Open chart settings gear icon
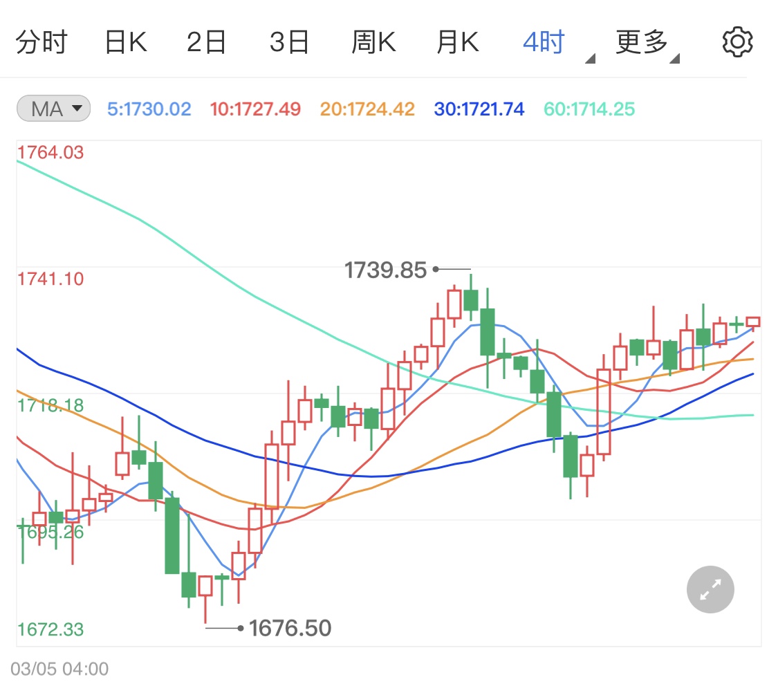The image size is (778, 686). pos(737,42)
